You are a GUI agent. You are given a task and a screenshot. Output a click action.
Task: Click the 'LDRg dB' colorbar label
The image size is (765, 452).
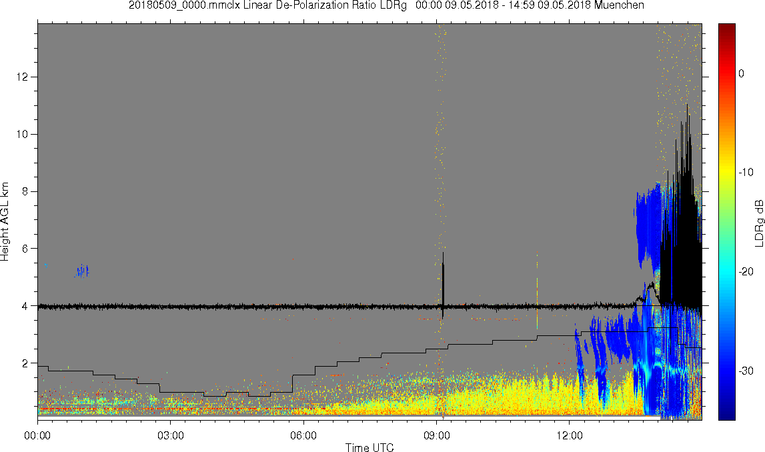[758, 223]
